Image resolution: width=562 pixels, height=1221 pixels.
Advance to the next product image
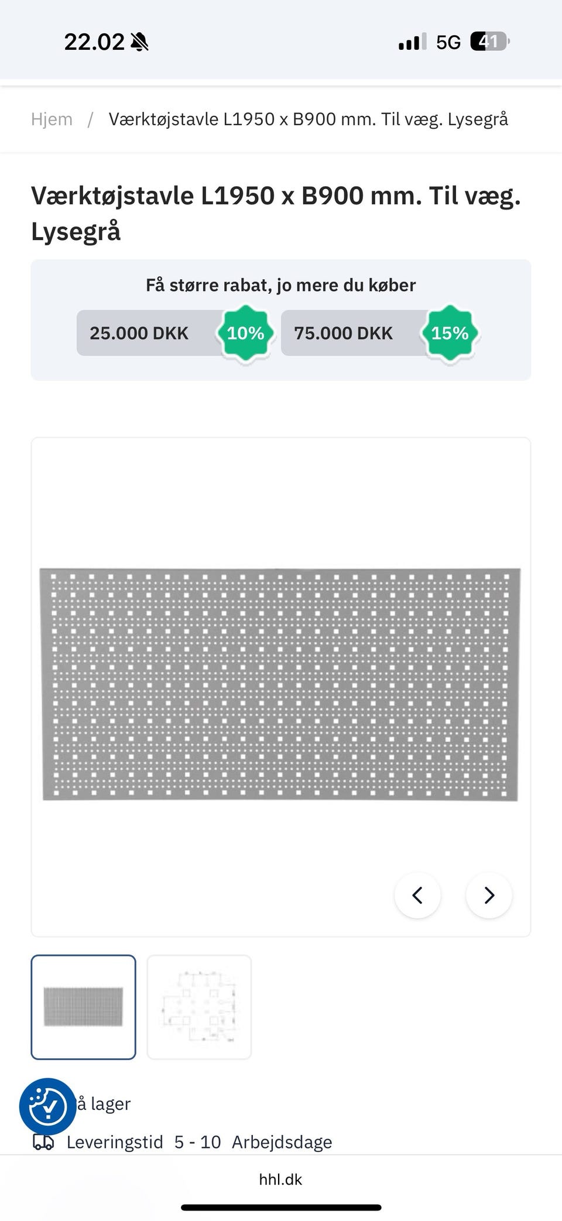click(x=489, y=895)
